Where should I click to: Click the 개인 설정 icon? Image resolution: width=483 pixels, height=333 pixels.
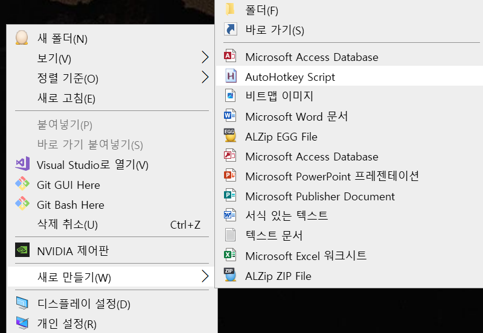[x=22, y=323]
